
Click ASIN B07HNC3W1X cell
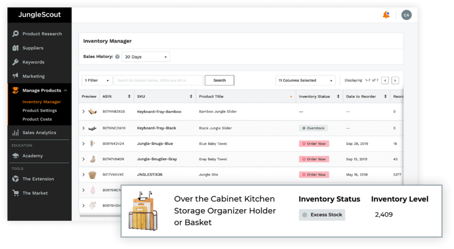coord(114,128)
